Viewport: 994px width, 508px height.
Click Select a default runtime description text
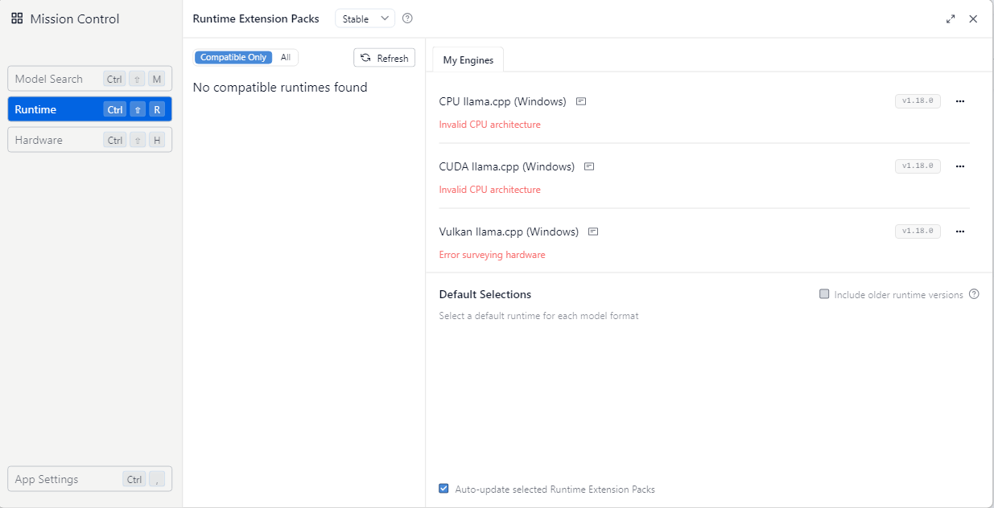[x=538, y=316]
